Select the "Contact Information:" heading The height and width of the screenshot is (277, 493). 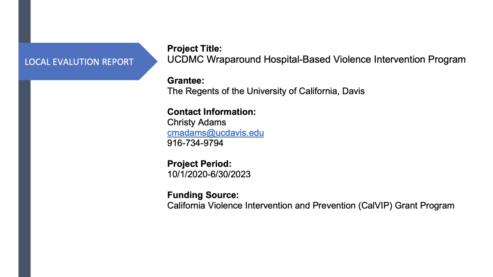tap(211, 112)
